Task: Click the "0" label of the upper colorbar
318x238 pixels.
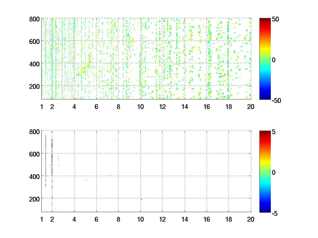Action: point(274,60)
